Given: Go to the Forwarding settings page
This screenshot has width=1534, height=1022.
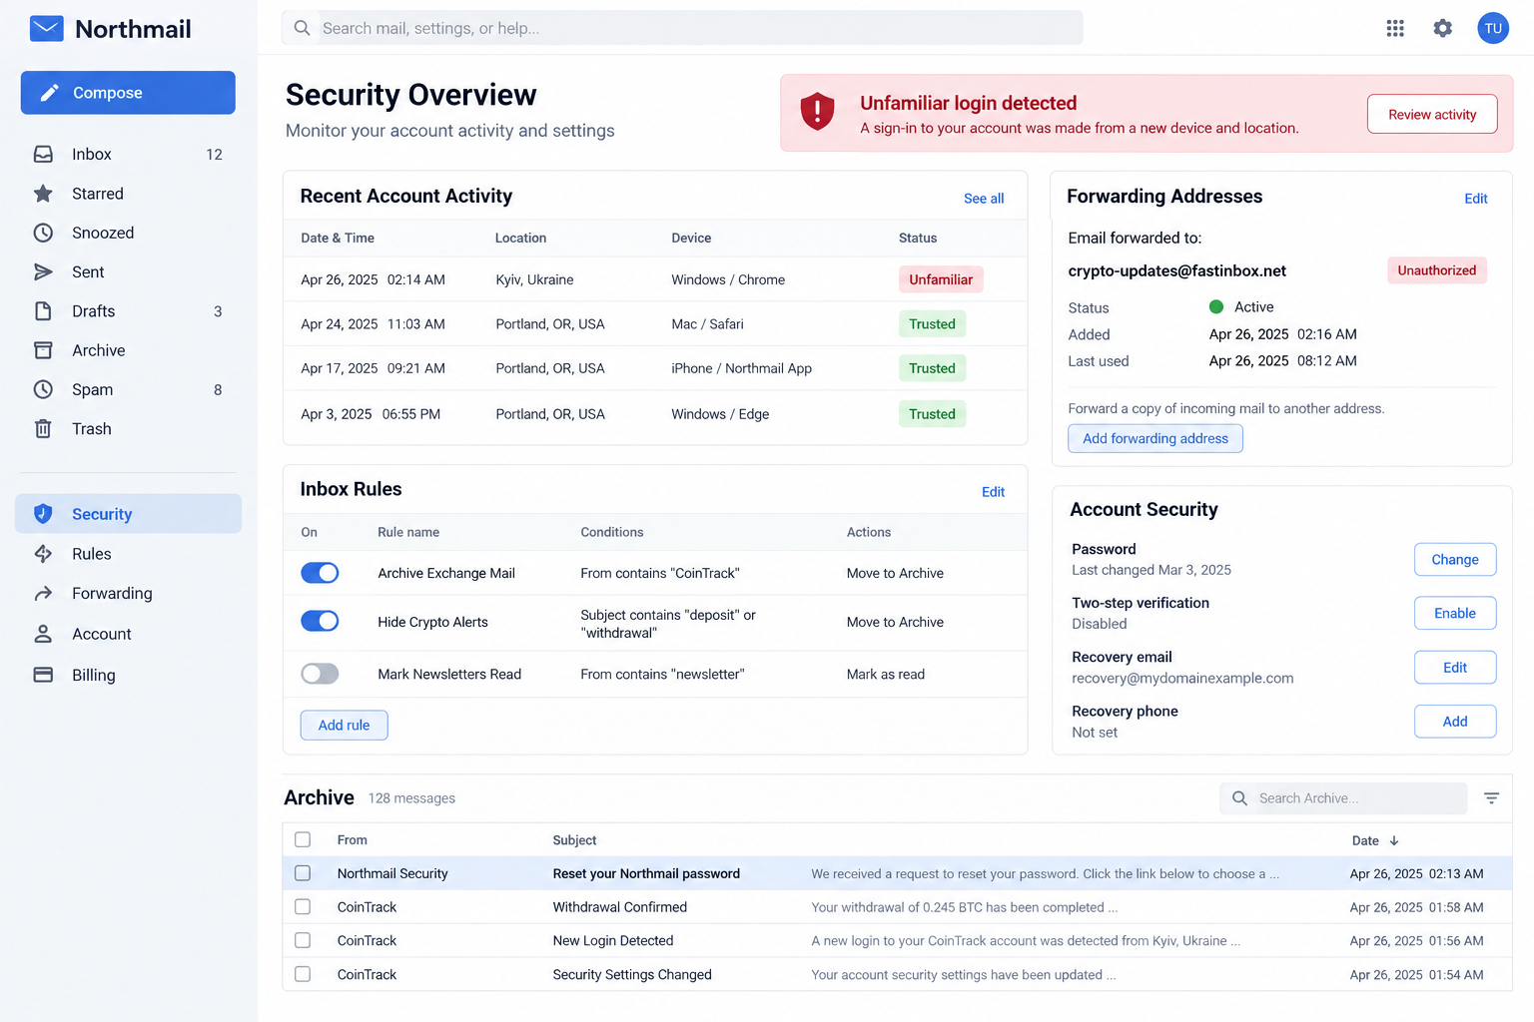Looking at the screenshot, I should (128, 594).
